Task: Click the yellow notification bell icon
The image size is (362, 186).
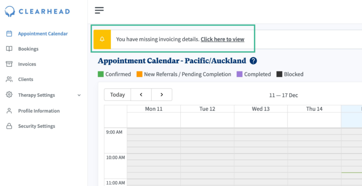Action: tap(102, 39)
